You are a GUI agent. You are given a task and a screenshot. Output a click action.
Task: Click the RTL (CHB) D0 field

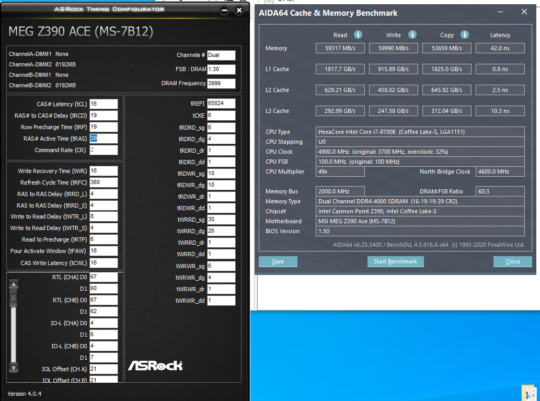[104, 300]
